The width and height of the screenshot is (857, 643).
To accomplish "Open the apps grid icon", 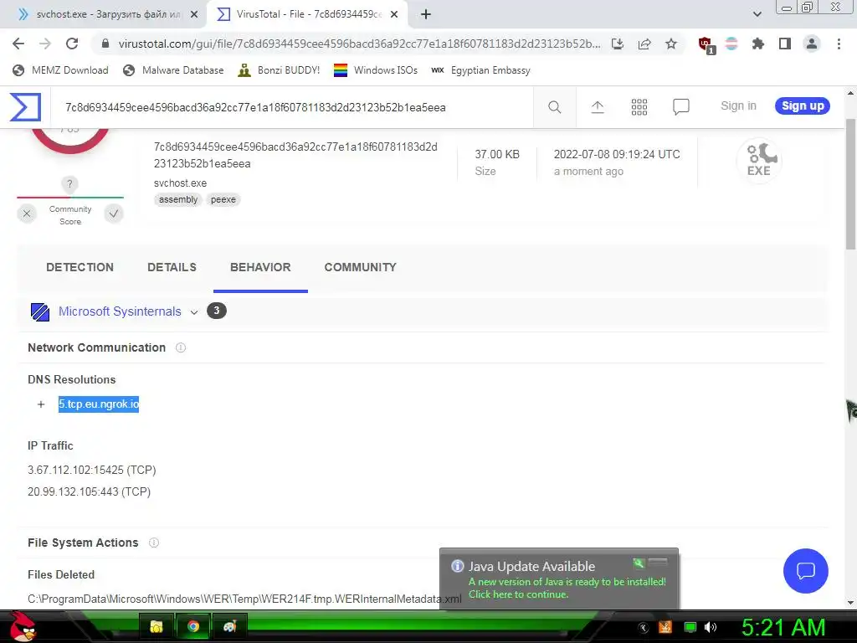I will pos(639,107).
